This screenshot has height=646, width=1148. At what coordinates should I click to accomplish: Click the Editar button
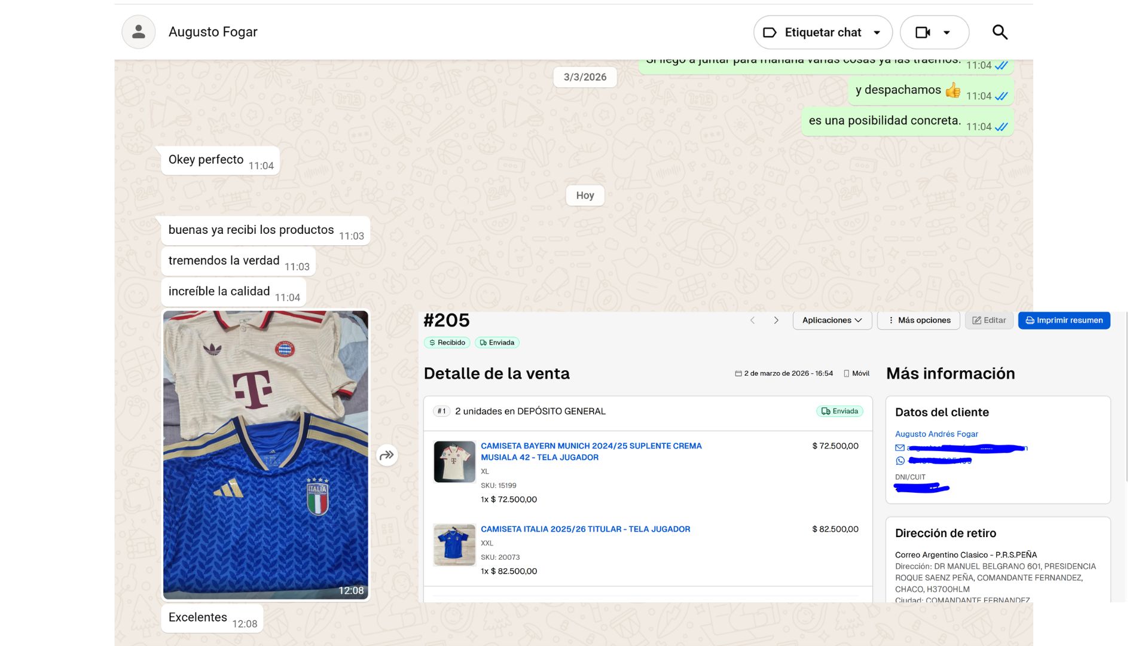click(989, 321)
